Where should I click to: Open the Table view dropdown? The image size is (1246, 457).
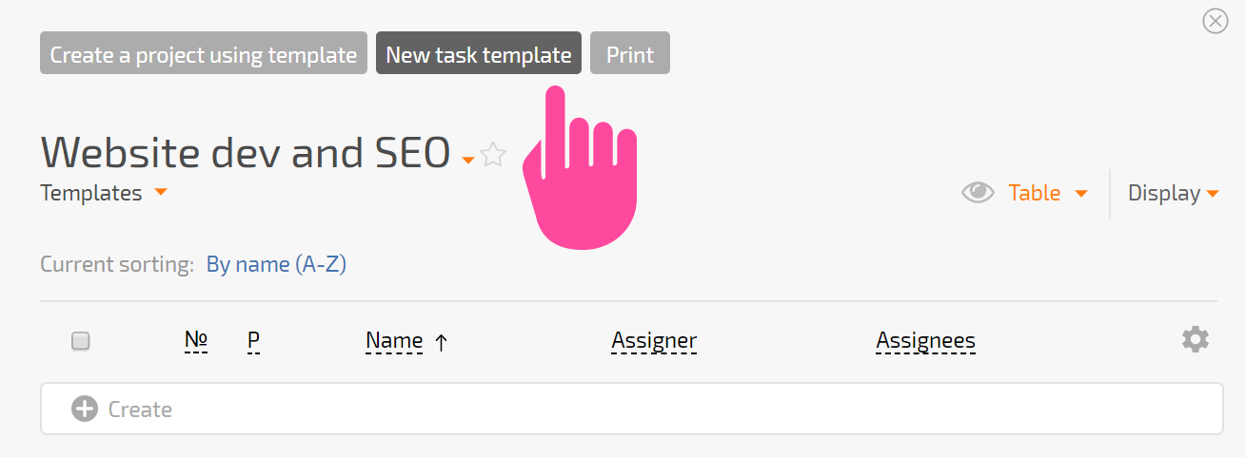click(x=1048, y=193)
